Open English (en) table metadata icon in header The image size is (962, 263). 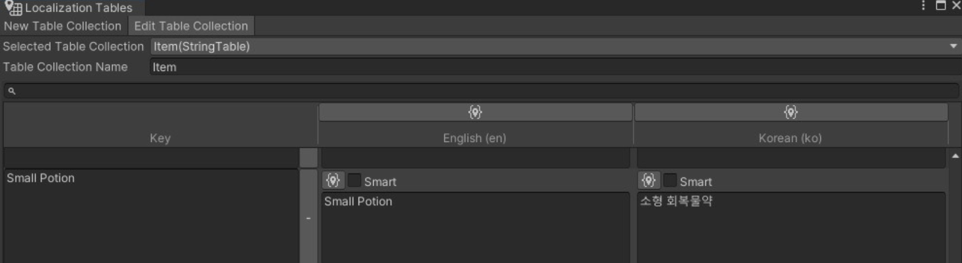coord(475,112)
